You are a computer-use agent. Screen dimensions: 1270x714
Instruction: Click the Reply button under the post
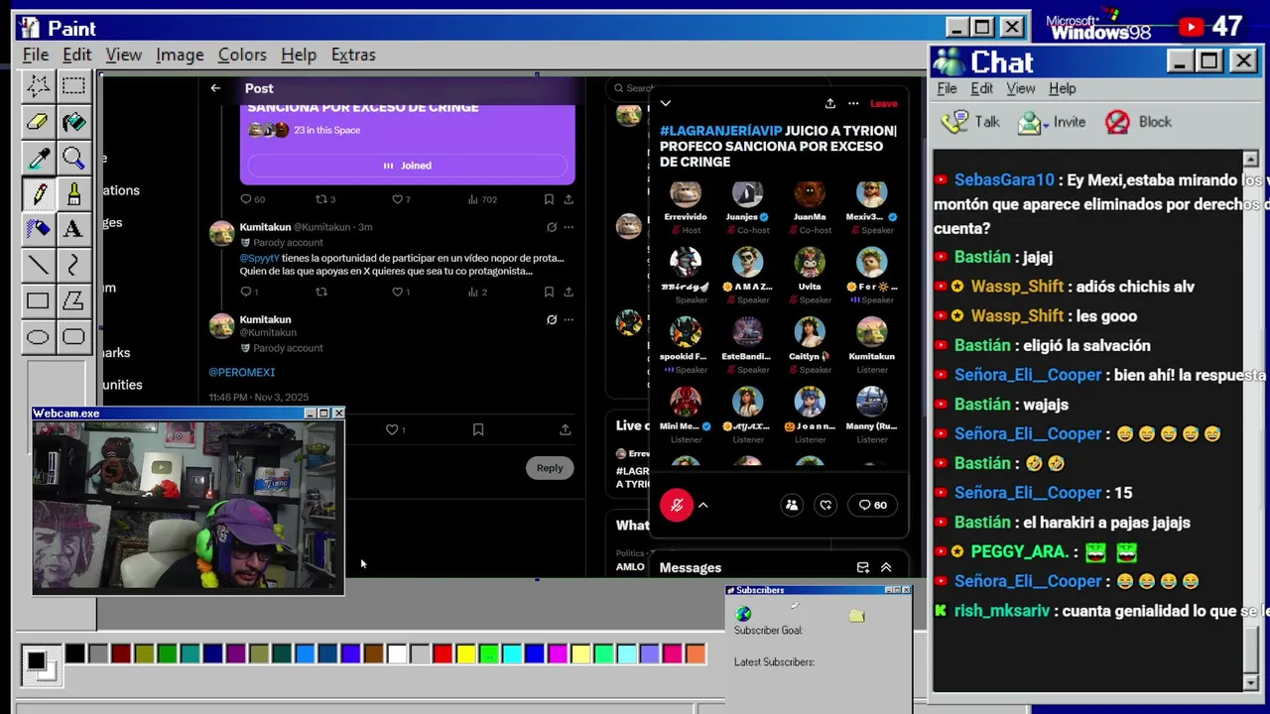point(550,468)
